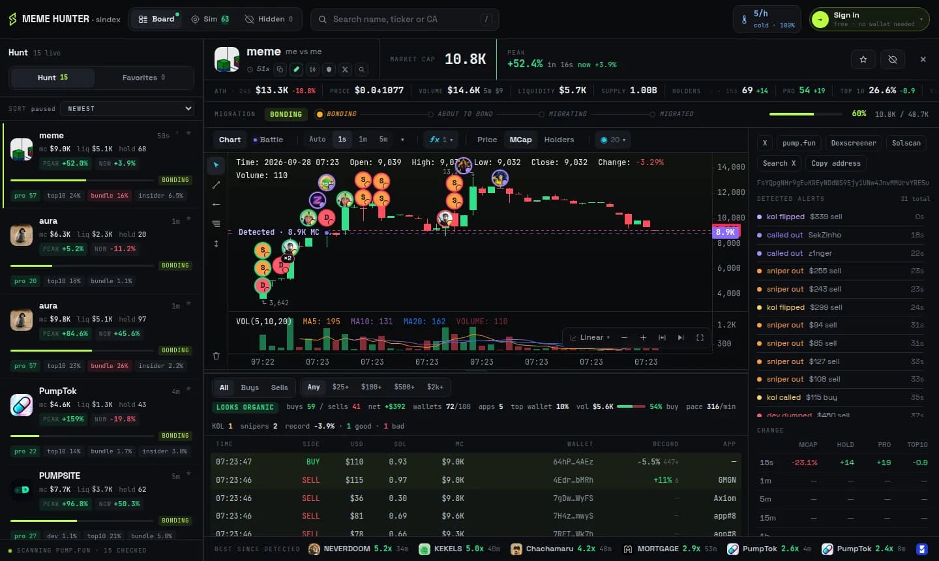939x561 pixels.
Task: Select the vertical measure arrow tool
Action: point(216,243)
